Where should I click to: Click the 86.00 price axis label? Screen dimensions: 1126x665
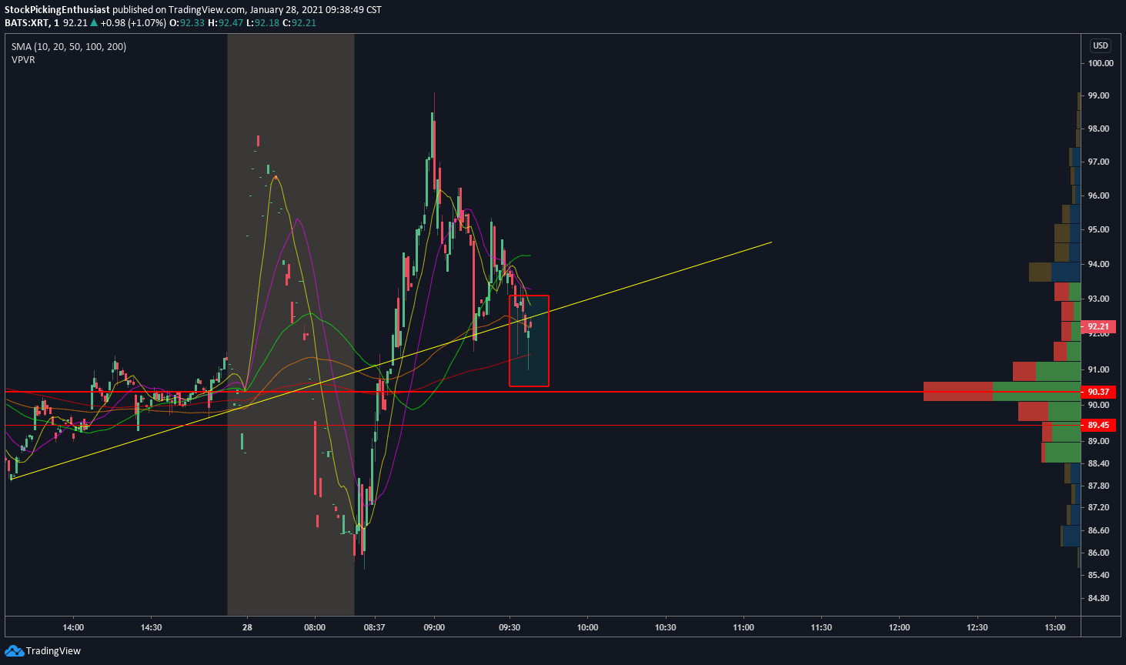[x=1098, y=553]
